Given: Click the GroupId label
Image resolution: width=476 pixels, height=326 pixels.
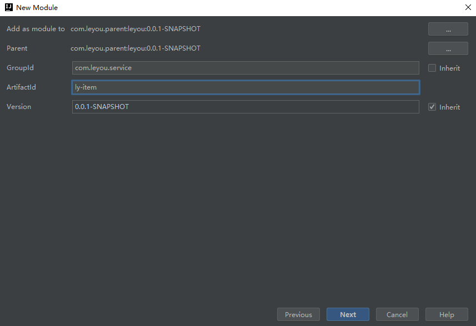Looking at the screenshot, I should pos(20,67).
